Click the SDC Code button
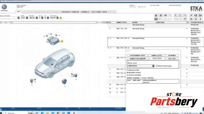 (172, 58)
